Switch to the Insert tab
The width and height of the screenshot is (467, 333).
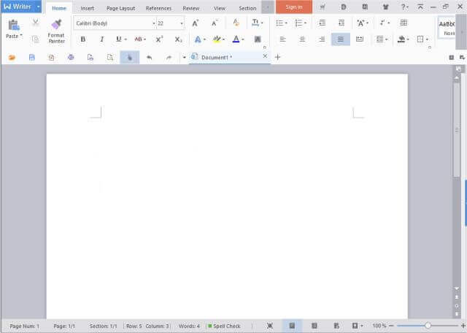(87, 8)
